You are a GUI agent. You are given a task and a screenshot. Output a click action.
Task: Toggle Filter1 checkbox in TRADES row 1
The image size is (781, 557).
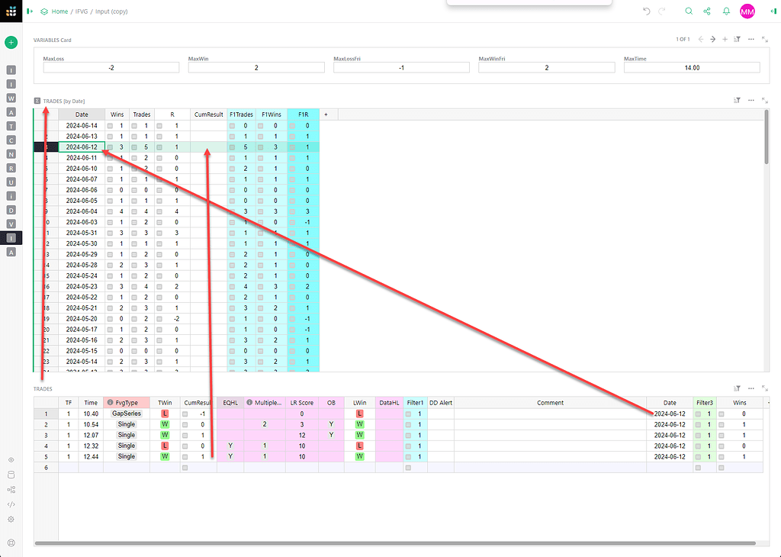[409, 414]
